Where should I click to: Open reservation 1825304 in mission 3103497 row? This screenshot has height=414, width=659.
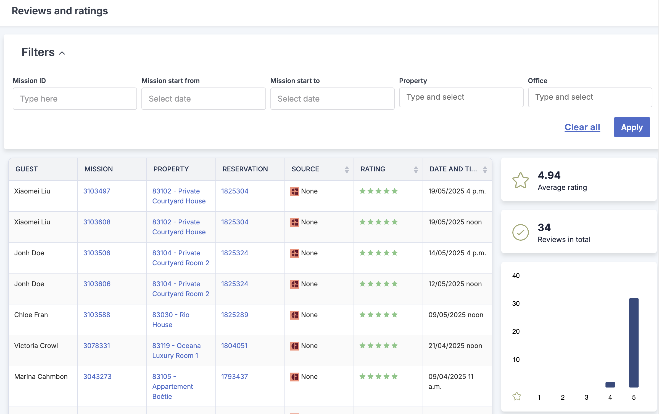point(235,191)
